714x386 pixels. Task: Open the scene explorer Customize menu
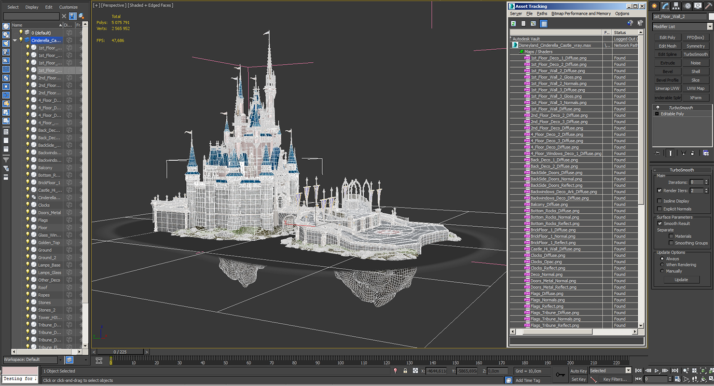coord(68,7)
